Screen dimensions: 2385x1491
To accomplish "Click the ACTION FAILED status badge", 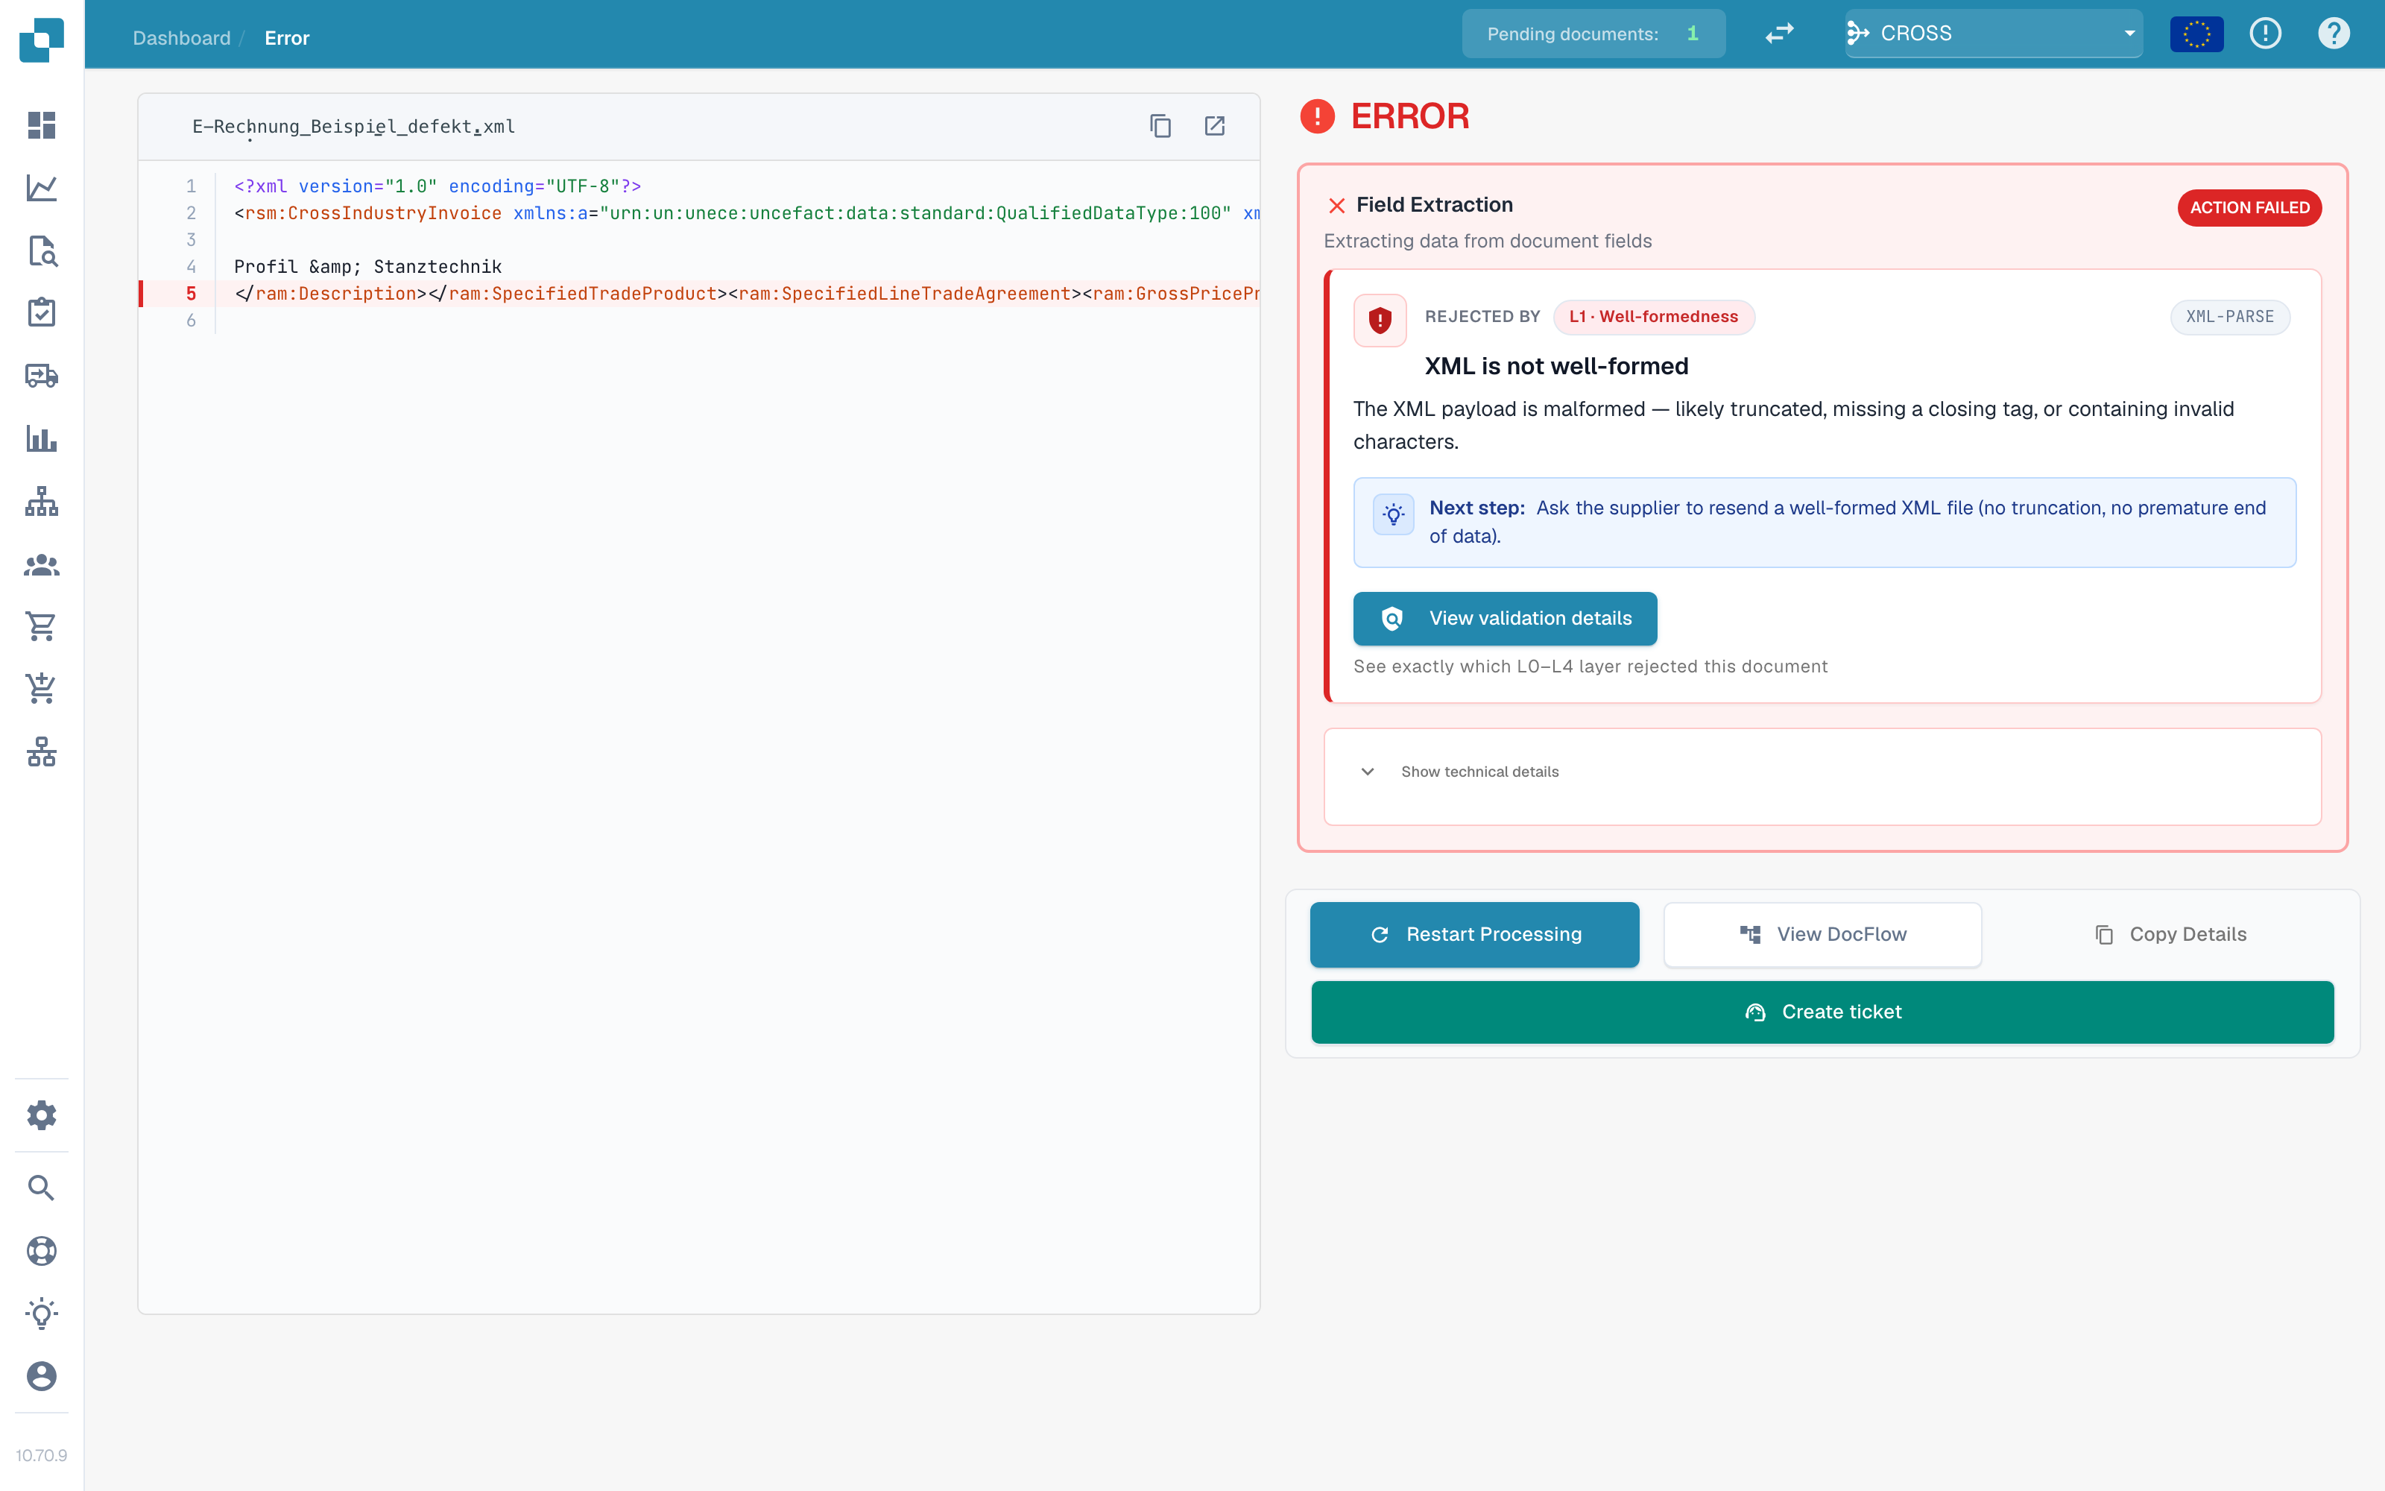I will click(2249, 207).
